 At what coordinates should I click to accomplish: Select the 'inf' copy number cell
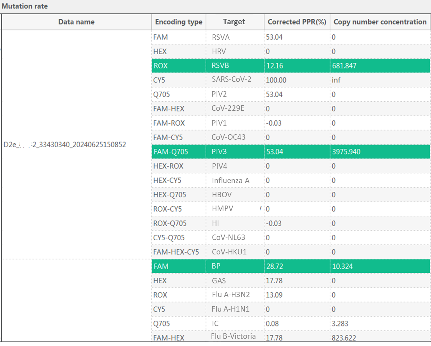(x=336, y=80)
